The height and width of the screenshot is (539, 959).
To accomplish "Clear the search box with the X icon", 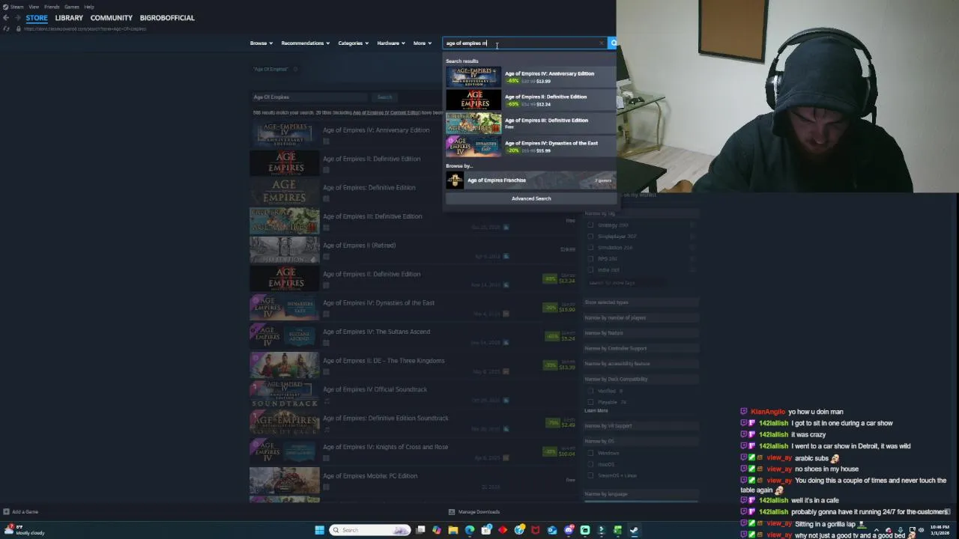I will (601, 43).
